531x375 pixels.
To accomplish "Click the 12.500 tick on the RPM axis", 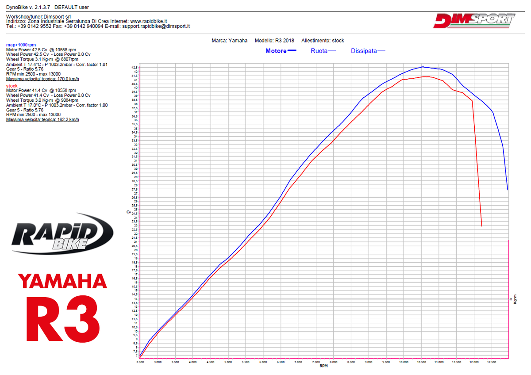I will (x=492, y=362).
